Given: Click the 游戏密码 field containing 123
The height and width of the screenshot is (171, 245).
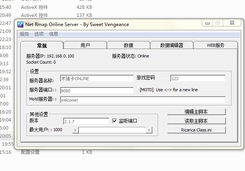Looking at the screenshot, I should click(x=198, y=78).
